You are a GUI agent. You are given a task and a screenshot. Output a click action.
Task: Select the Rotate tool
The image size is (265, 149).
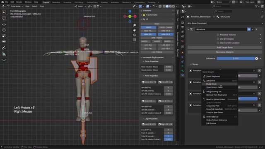click(4, 30)
